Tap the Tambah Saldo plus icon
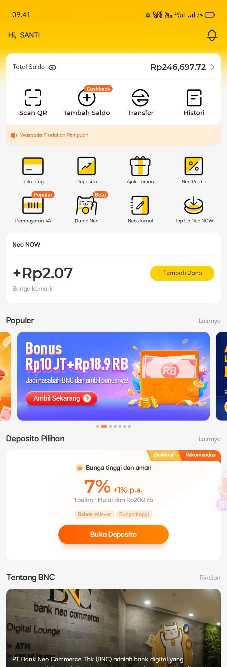The height and width of the screenshot is (667, 227). [x=87, y=98]
